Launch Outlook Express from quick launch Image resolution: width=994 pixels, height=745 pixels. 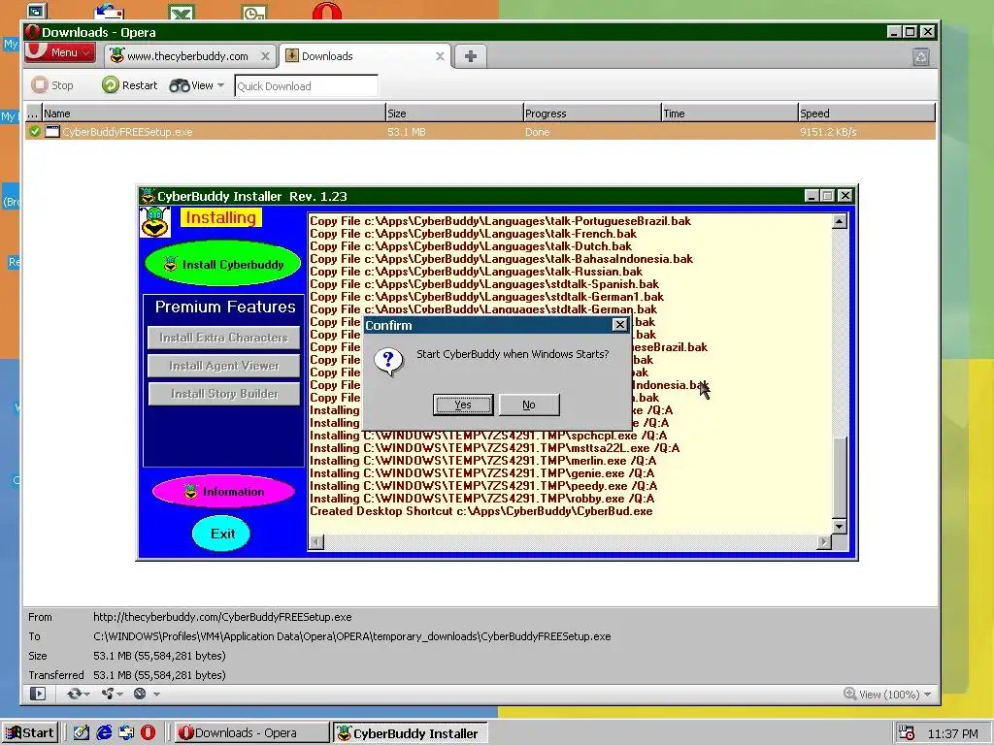(x=126, y=733)
